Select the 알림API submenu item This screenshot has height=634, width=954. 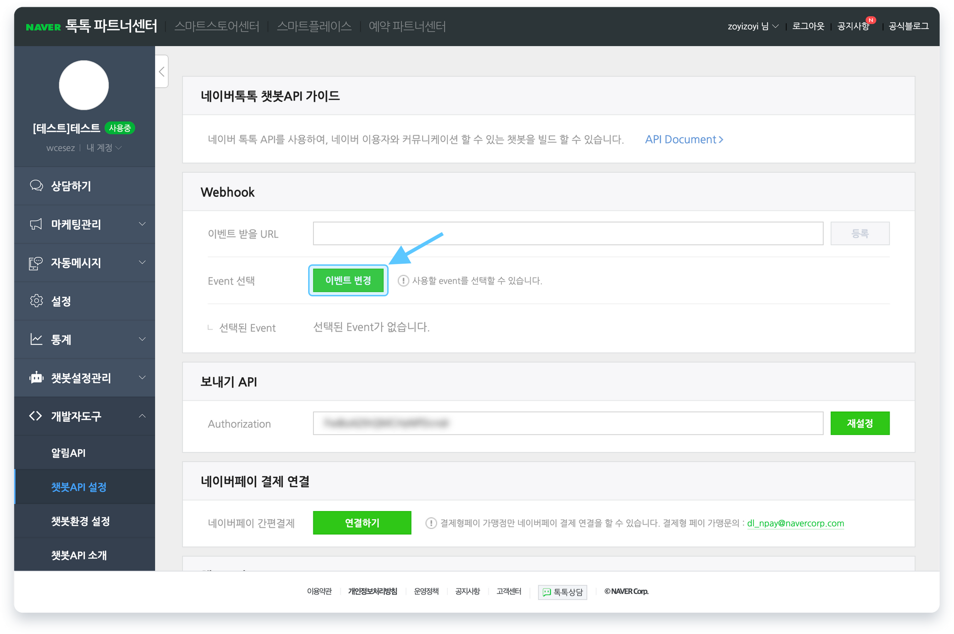[68, 453]
